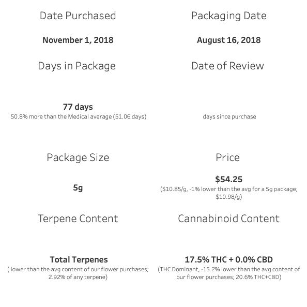The image size is (307, 307).
Task: Click the Packaging Date heading
Action: pyautogui.click(x=228, y=16)
